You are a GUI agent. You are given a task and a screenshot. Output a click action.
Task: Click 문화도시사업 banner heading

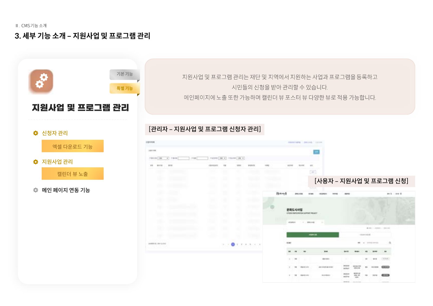[x=294, y=210]
